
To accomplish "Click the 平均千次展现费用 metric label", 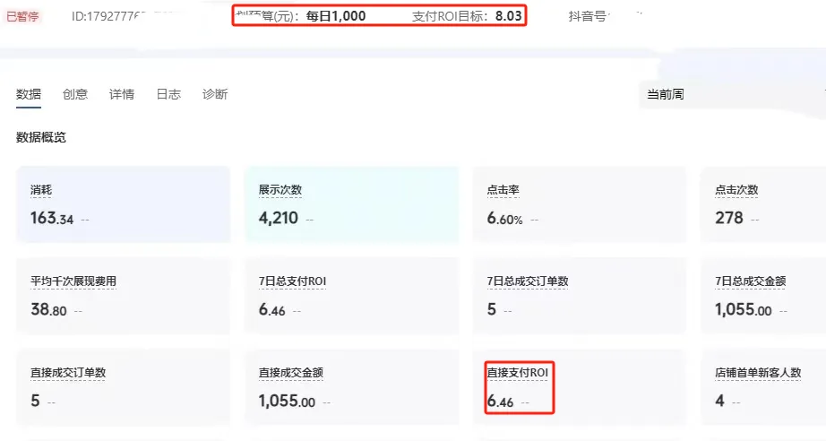I will click(73, 281).
